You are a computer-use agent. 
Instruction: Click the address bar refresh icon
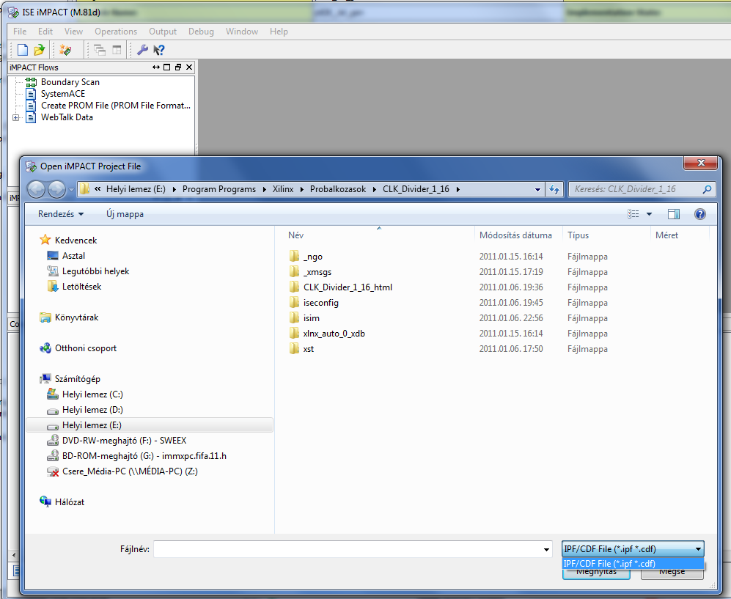pos(554,189)
